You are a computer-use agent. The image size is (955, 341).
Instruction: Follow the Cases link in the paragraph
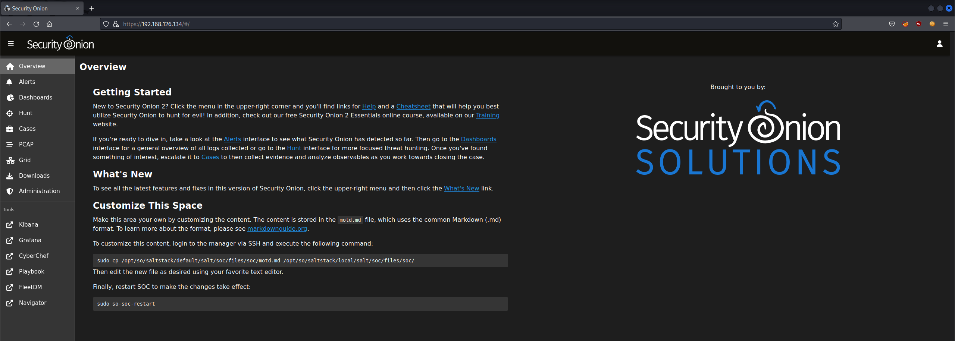click(210, 157)
